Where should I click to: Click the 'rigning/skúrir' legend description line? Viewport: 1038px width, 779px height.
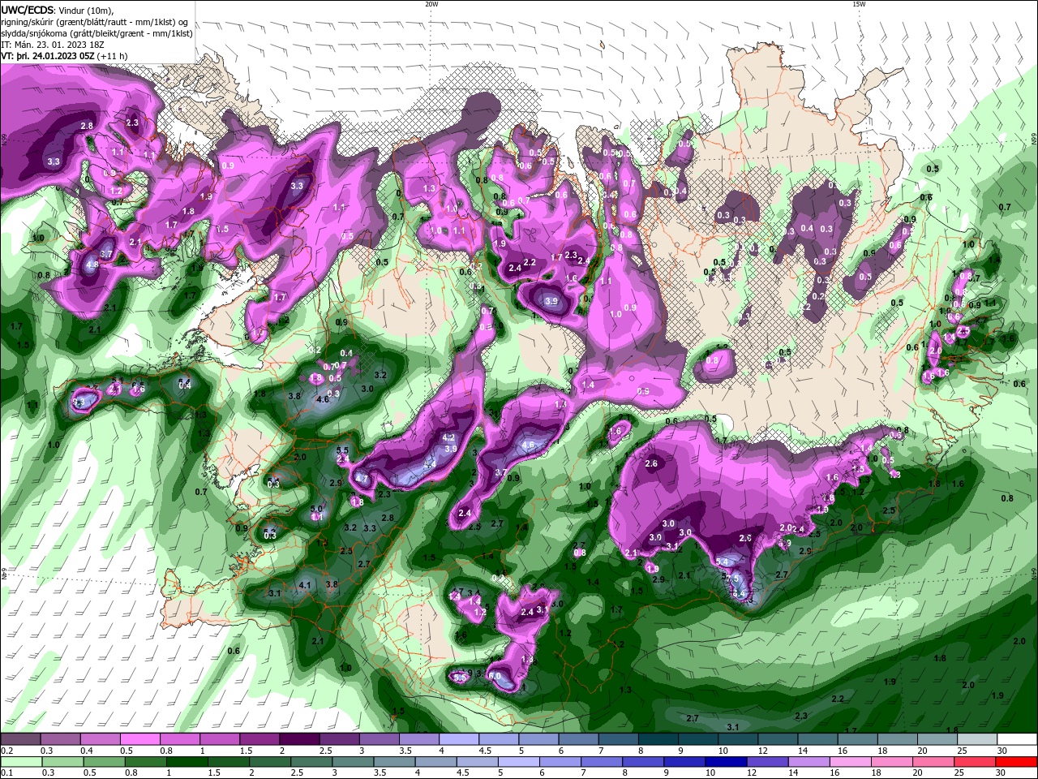(95, 22)
